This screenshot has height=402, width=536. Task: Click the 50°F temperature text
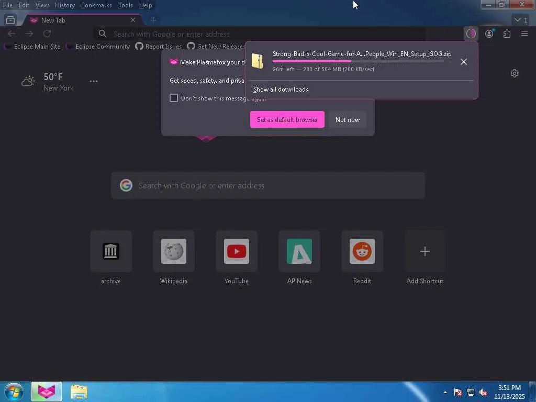click(53, 76)
